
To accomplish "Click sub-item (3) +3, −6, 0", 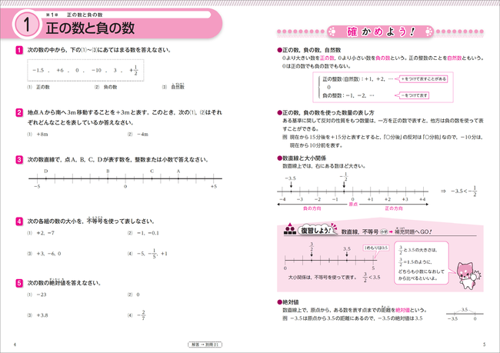I will 44,254.
